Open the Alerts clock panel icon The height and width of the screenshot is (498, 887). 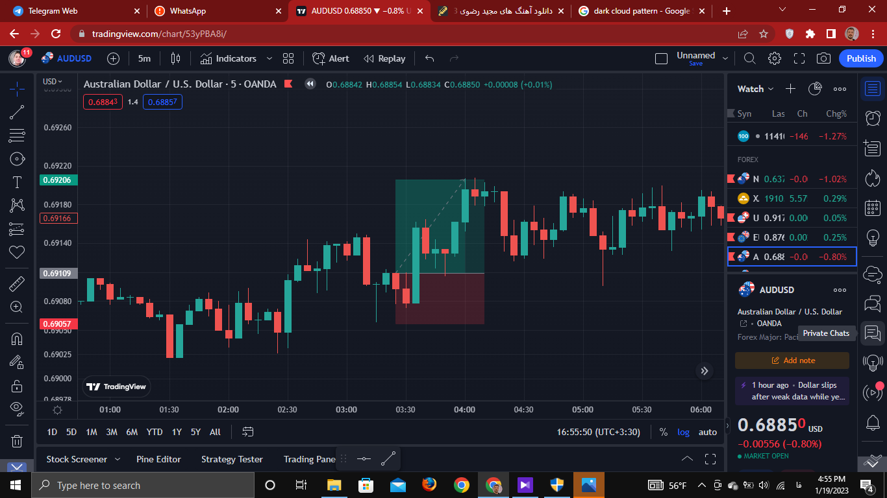(x=873, y=118)
